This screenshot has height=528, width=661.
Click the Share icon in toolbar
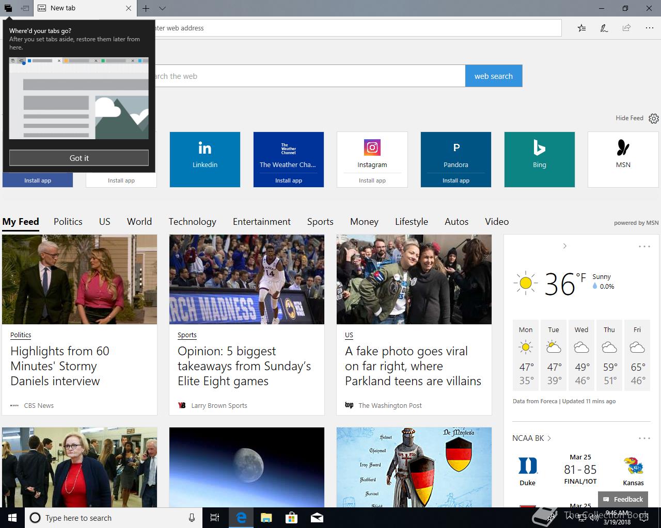point(626,28)
